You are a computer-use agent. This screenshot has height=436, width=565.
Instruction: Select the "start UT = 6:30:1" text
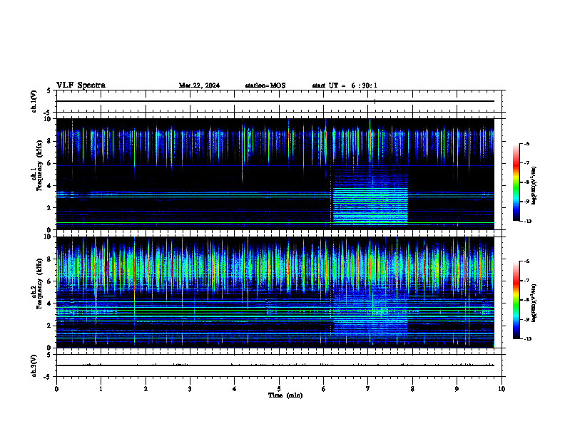345,85
